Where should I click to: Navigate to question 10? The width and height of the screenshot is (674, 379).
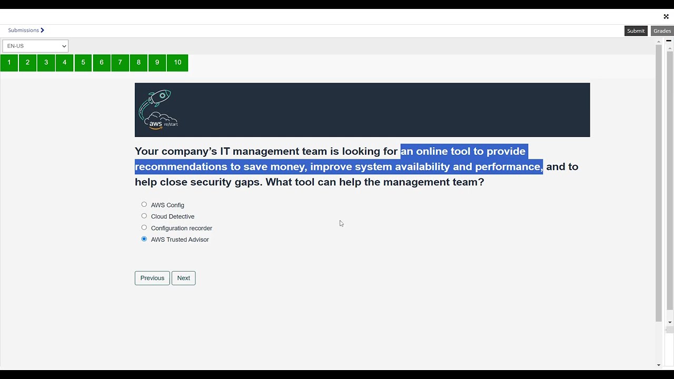[x=177, y=63]
